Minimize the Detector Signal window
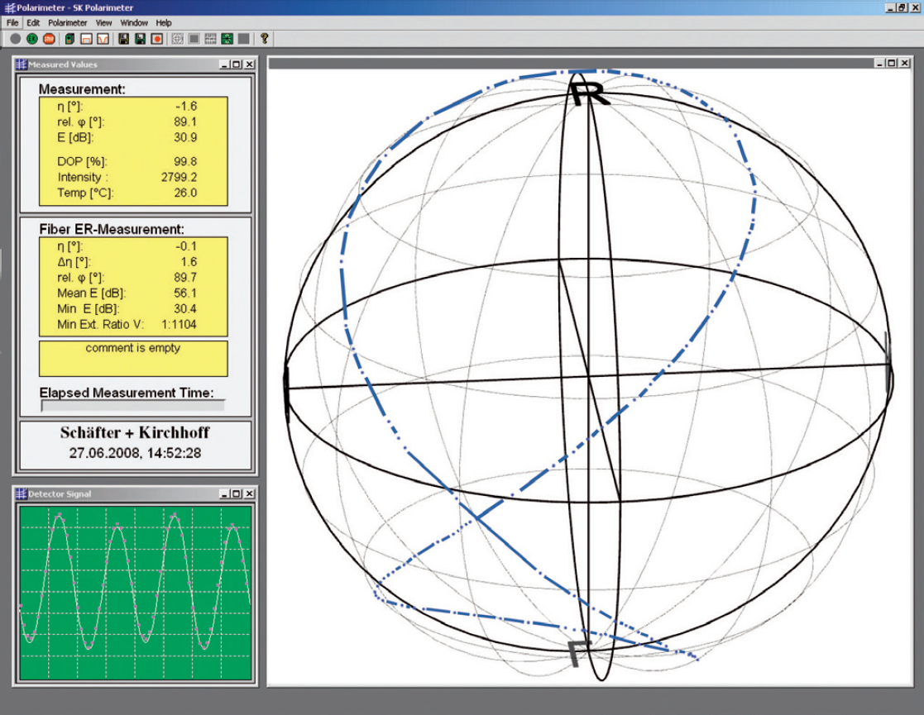This screenshot has width=924, height=715. (223, 493)
